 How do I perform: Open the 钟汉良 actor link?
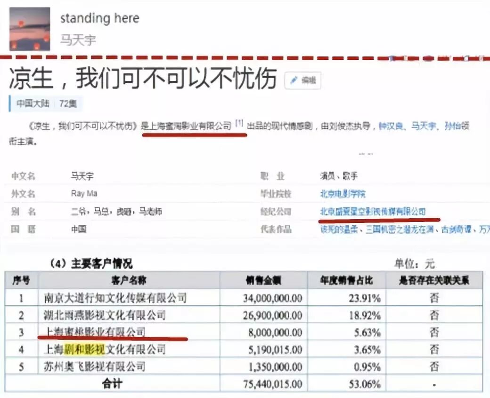[x=391, y=126]
